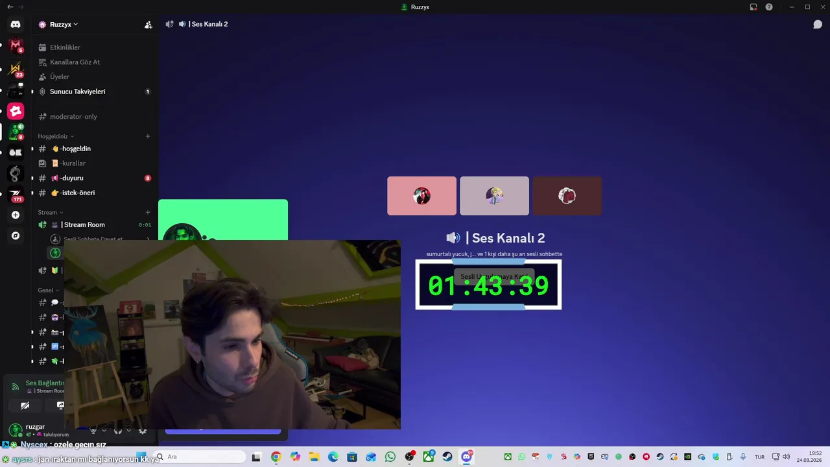Open the Discord help question-mark icon
The image size is (830, 467).
(x=769, y=7)
